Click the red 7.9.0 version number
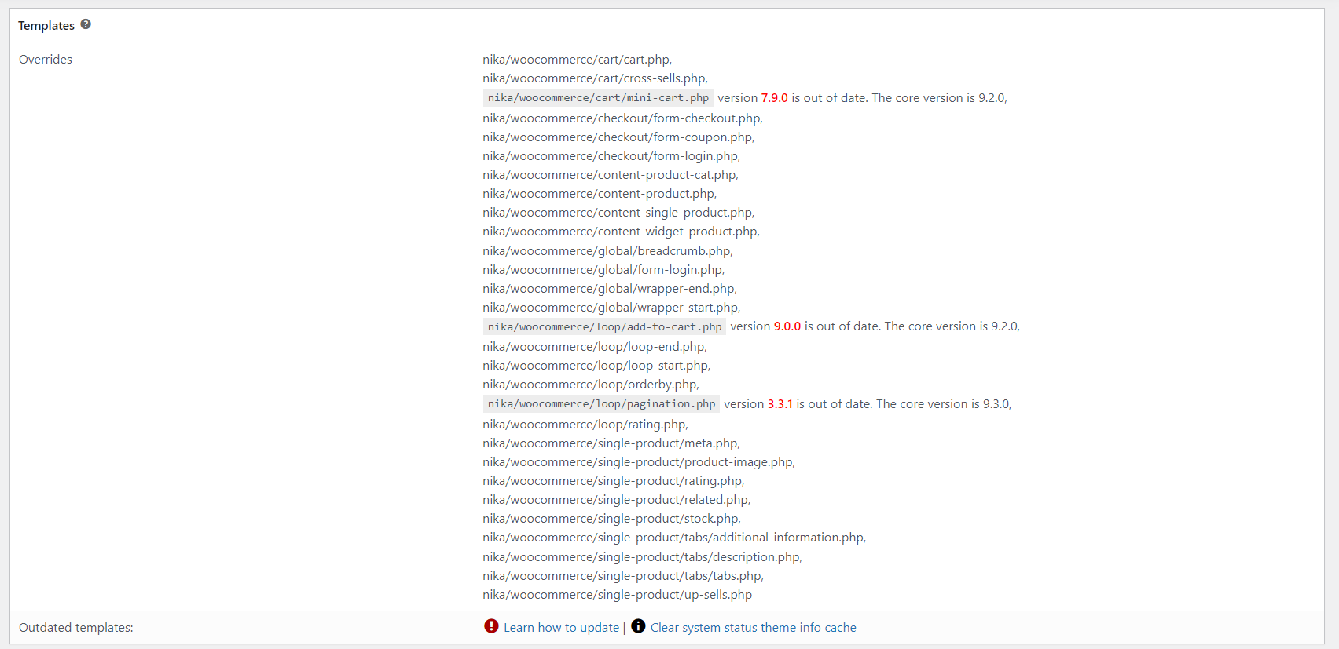 click(x=774, y=98)
